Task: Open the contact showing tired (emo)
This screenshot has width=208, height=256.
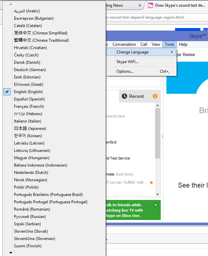Action: (119, 174)
